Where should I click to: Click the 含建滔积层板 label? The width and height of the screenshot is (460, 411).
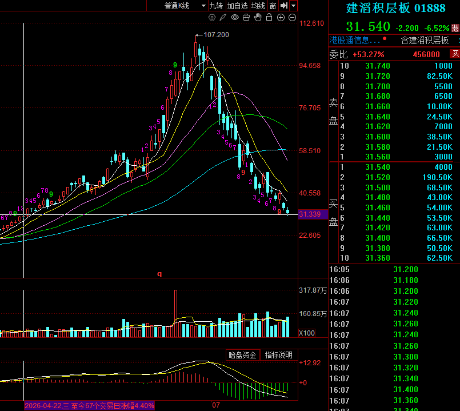pyautogui.click(x=425, y=40)
